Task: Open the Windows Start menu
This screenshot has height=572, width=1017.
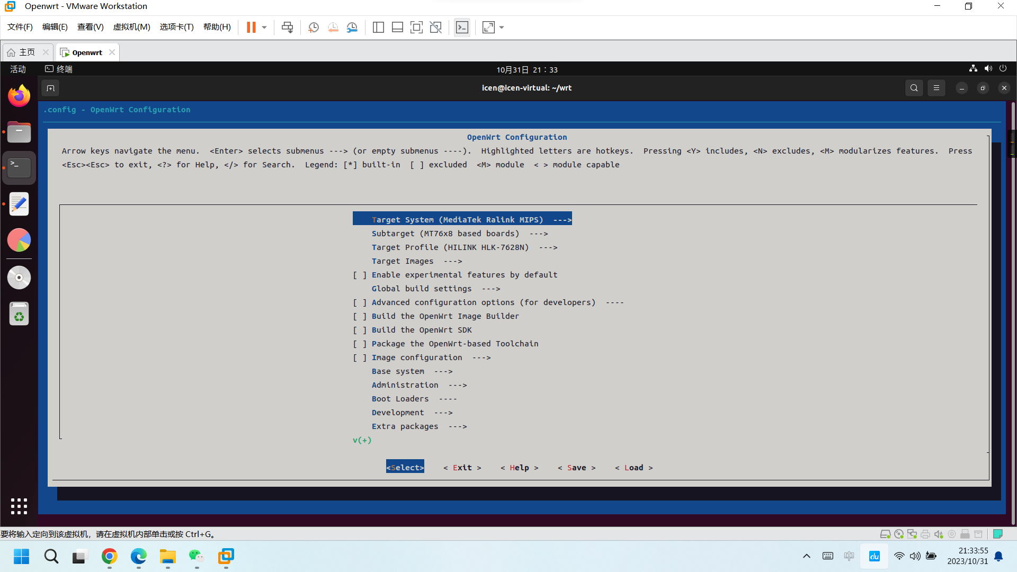Action: coord(22,556)
